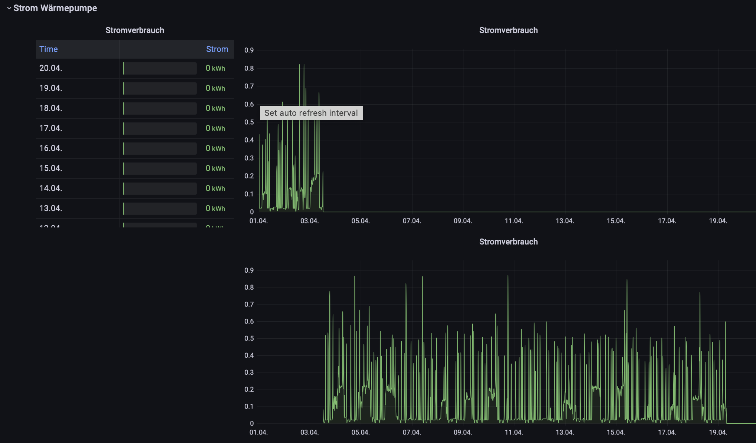Sort the table by the Time column header
The height and width of the screenshot is (443, 756).
(49, 49)
